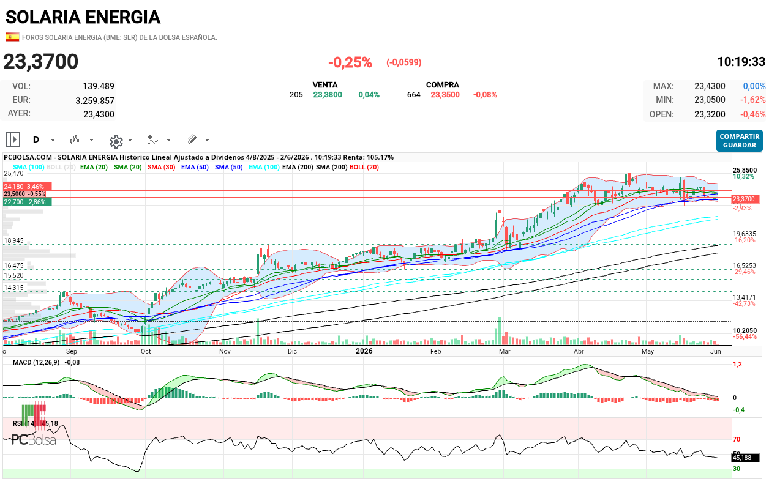769x479 pixels.
Task: Click the VENTA volume 205
Action: coord(296,95)
